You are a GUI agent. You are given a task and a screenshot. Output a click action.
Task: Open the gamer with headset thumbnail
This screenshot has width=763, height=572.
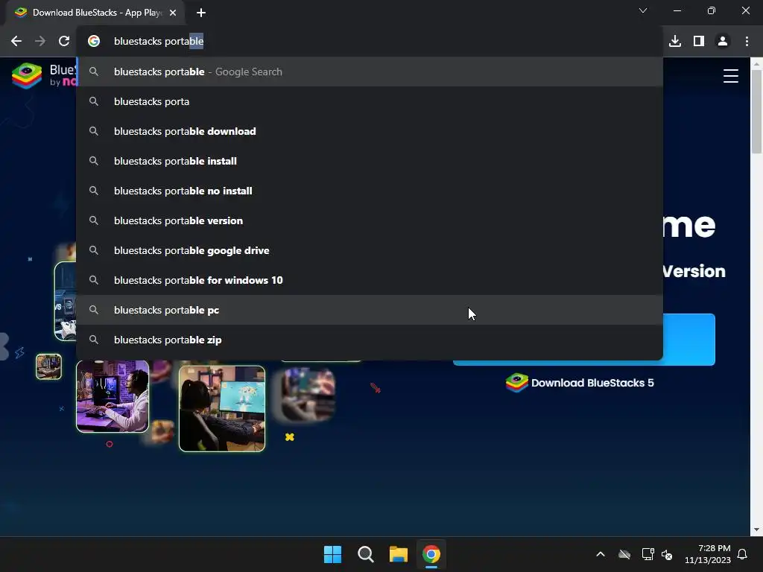(x=113, y=396)
